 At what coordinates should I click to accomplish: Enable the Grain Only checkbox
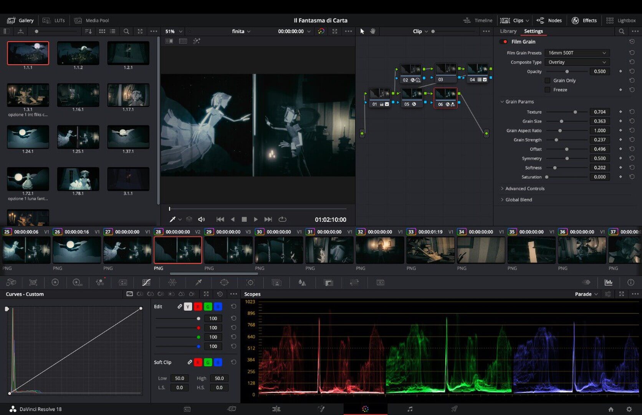point(548,80)
